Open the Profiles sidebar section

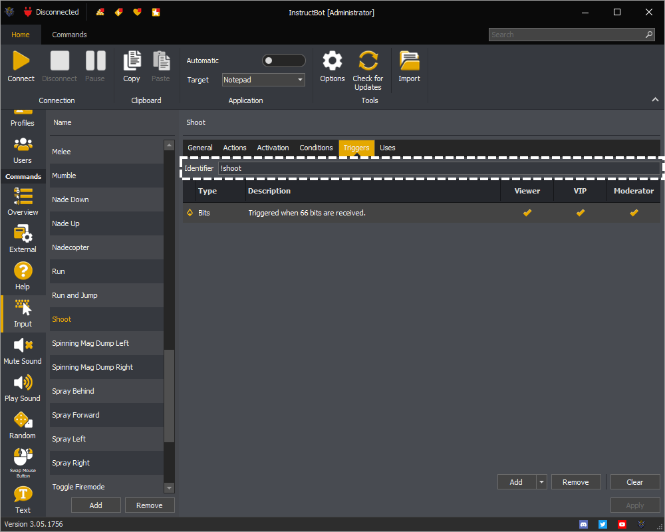click(x=23, y=119)
